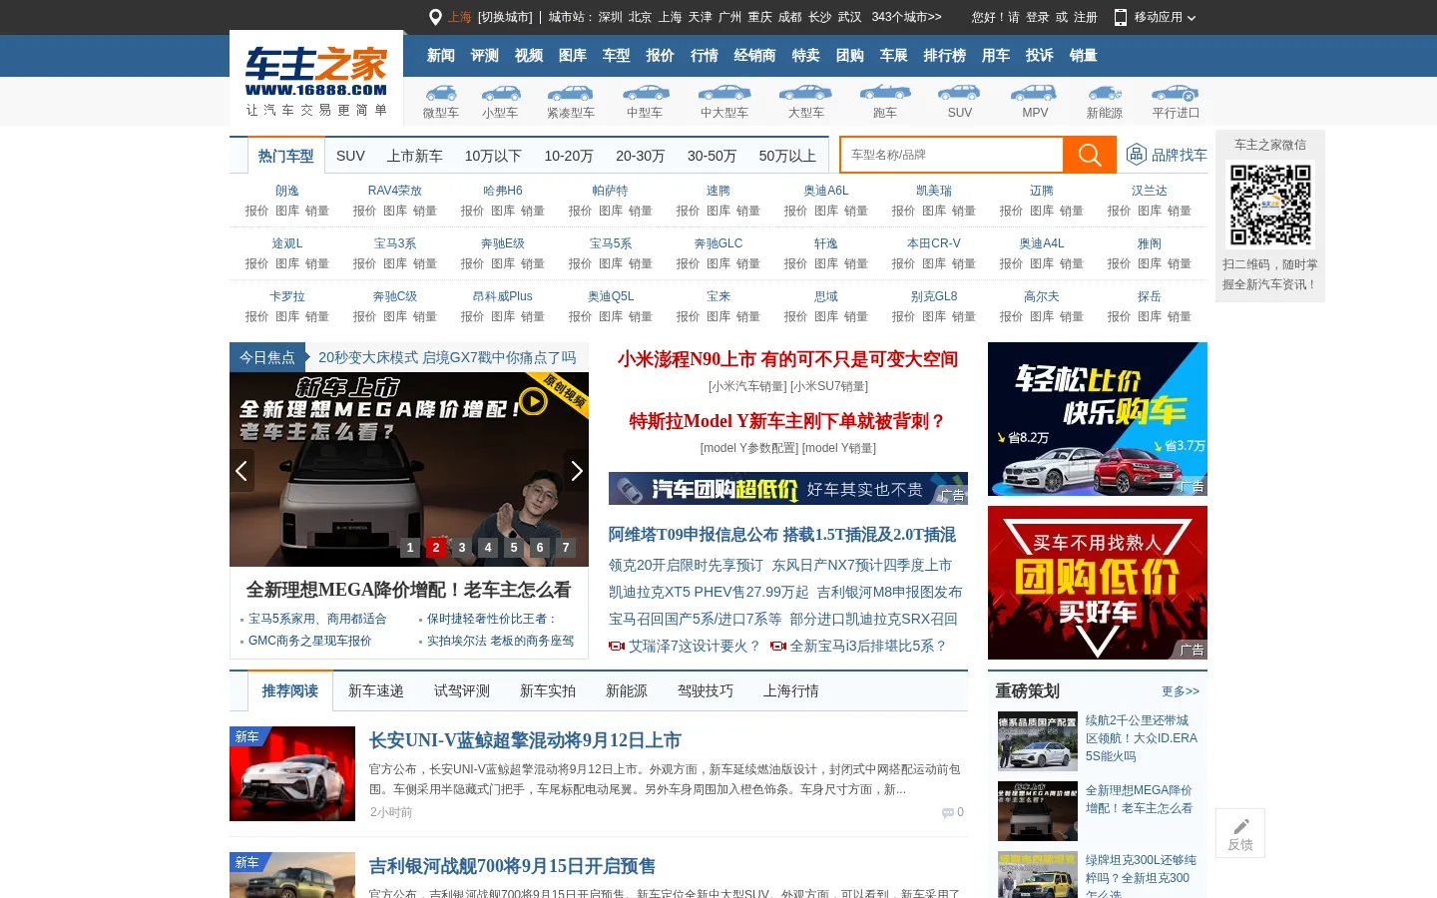Open the 评测 navigation menu
Screen dimensions: 1437x898
click(x=485, y=56)
